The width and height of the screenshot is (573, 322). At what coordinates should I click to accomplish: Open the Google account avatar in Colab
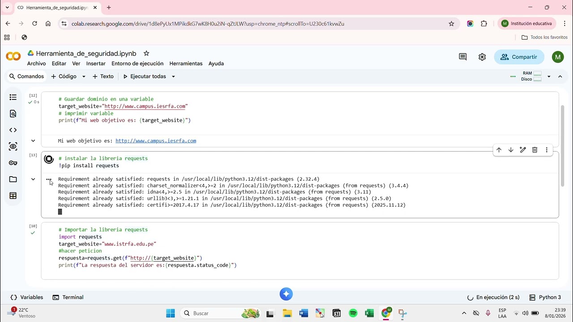tap(558, 57)
